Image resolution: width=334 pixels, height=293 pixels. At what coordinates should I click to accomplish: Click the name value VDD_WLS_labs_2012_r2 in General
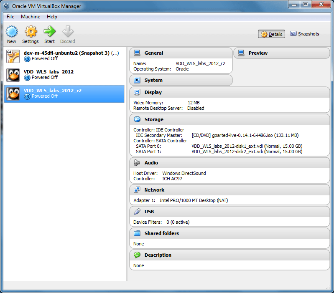tap(201, 63)
